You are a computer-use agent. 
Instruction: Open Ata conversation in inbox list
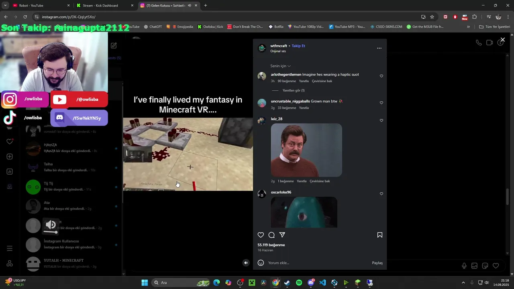click(72, 206)
